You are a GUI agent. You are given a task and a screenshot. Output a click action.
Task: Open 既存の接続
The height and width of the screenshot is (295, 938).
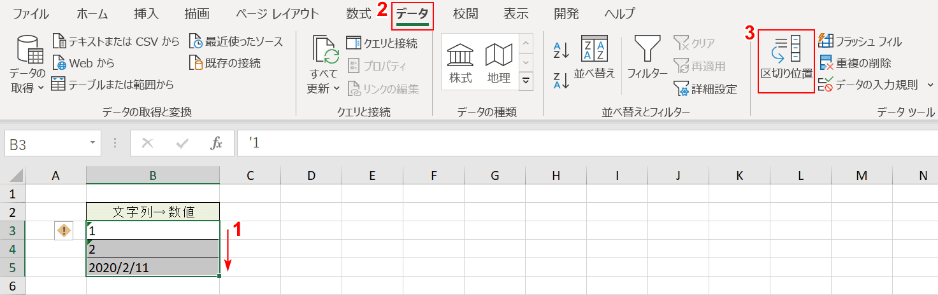[225, 63]
